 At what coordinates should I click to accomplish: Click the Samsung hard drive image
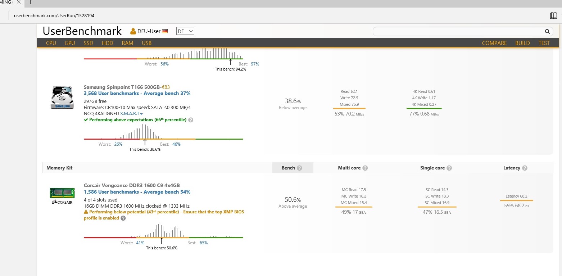tap(63, 97)
